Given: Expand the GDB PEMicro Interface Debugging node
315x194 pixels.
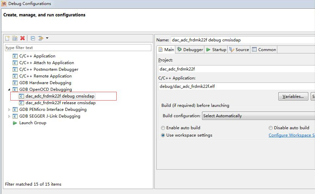Looking at the screenshot, I should (x=9, y=110).
